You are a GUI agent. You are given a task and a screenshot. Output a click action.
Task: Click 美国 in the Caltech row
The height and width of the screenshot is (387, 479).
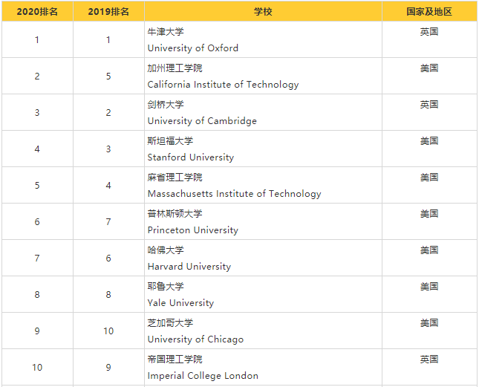429,68
